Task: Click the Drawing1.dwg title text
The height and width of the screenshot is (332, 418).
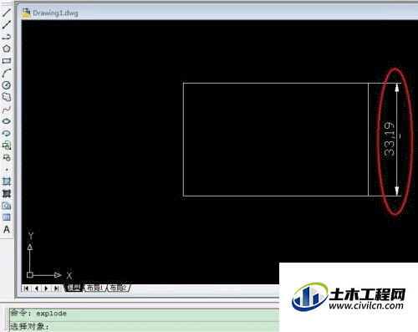Action: pos(55,13)
